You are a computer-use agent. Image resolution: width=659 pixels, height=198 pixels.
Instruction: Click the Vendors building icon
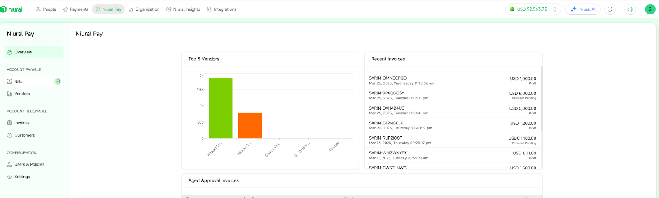tap(9, 94)
